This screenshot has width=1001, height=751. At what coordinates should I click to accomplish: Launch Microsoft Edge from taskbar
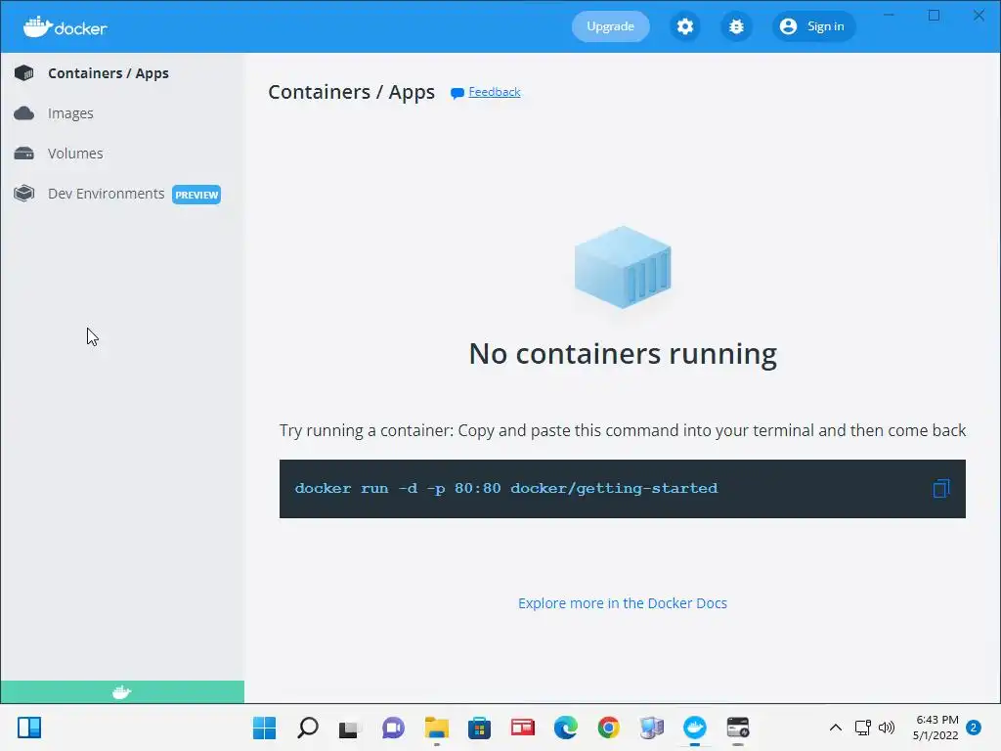coord(566,728)
